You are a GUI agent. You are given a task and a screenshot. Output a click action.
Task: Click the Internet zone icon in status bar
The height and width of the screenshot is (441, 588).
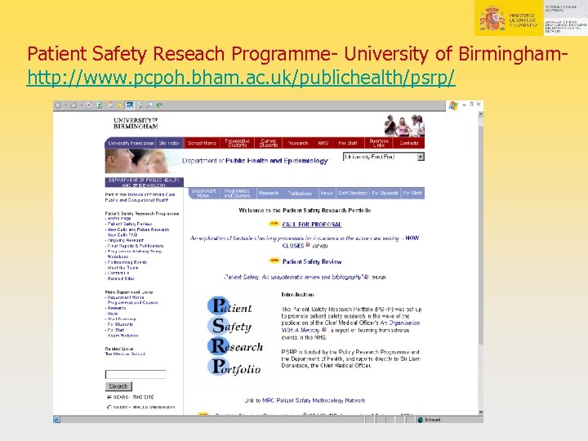(x=421, y=420)
